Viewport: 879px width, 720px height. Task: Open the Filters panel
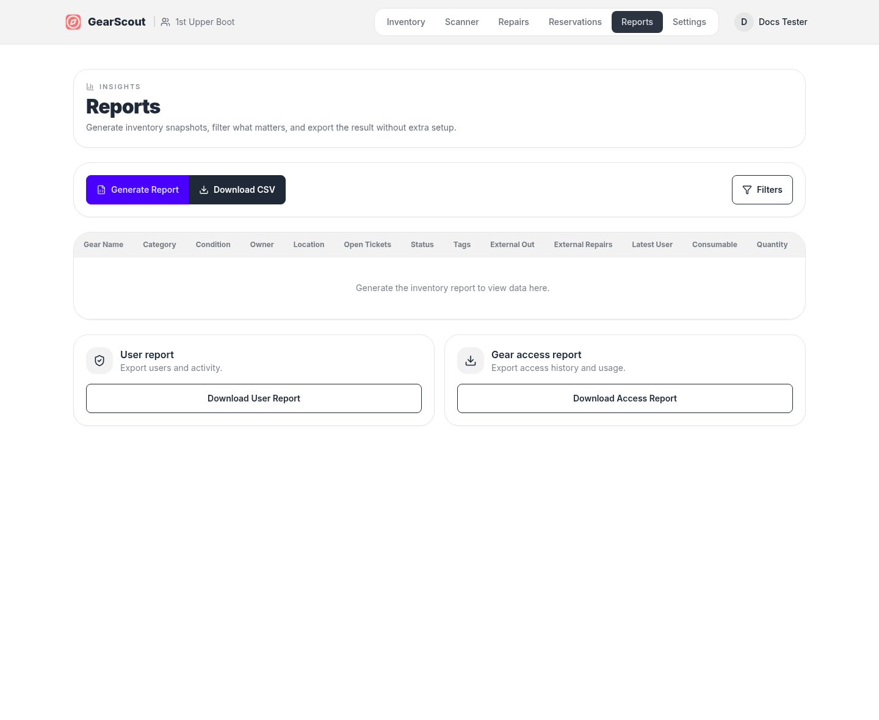762,190
